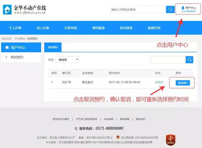Open 阳光政务 in navigation bar
202x148 pixels.
[126, 28]
